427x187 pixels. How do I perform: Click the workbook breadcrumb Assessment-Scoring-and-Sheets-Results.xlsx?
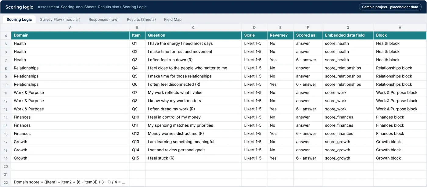click(78, 7)
